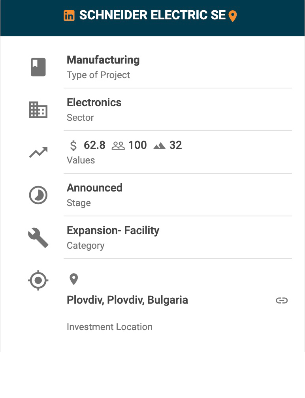
Task: Click the dollar sign investment icon
Action: 73,146
